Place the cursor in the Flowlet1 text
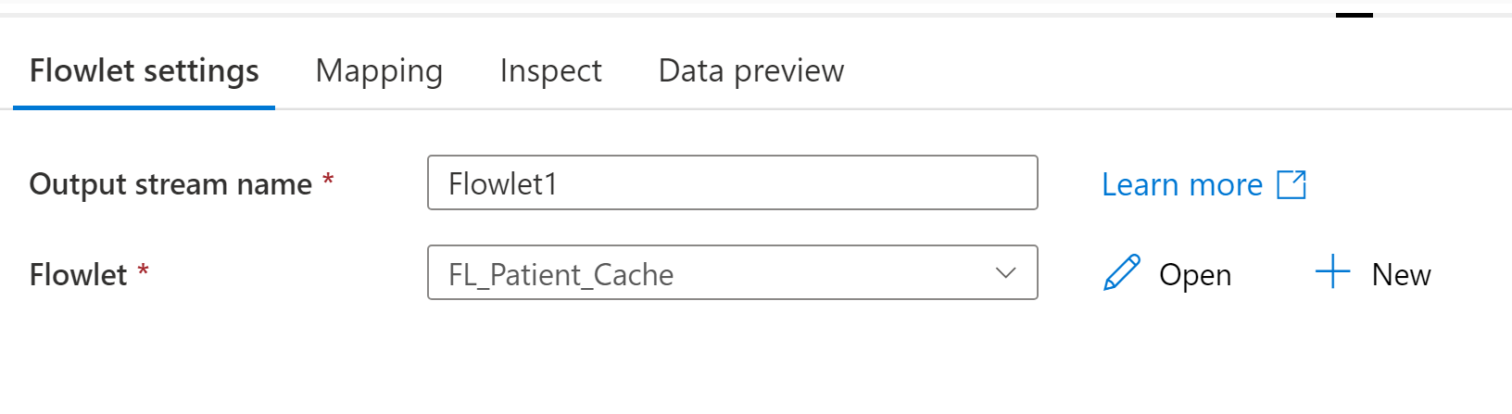Image resolution: width=1512 pixels, height=414 pixels. click(x=502, y=184)
